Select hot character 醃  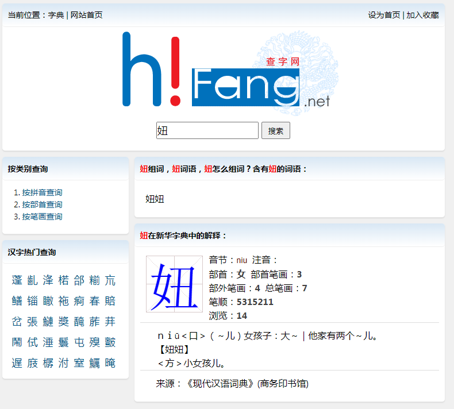pos(79,322)
